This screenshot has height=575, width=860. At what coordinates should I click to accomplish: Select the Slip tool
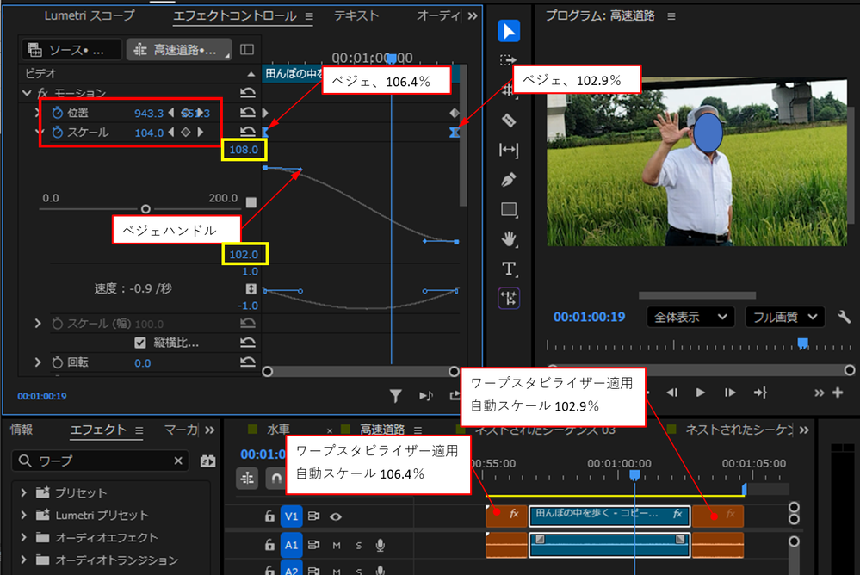pos(509,150)
